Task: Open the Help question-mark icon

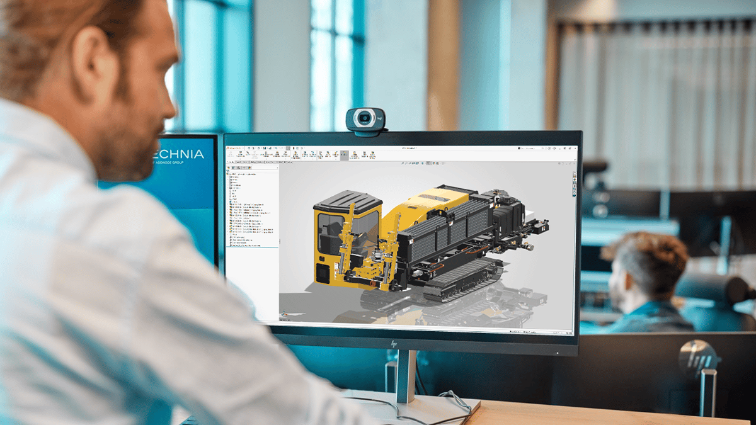Action: click(x=554, y=148)
